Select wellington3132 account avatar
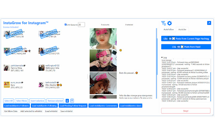Image resolution: width=215 pixels, height=134 pixels. [x=41, y=68]
